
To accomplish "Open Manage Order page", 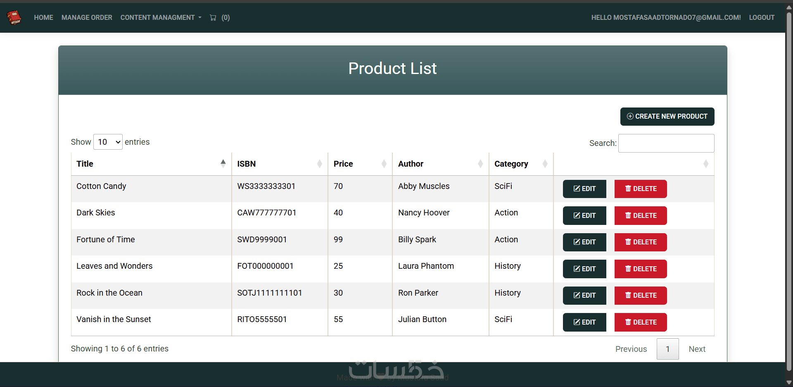I will 87,17.
